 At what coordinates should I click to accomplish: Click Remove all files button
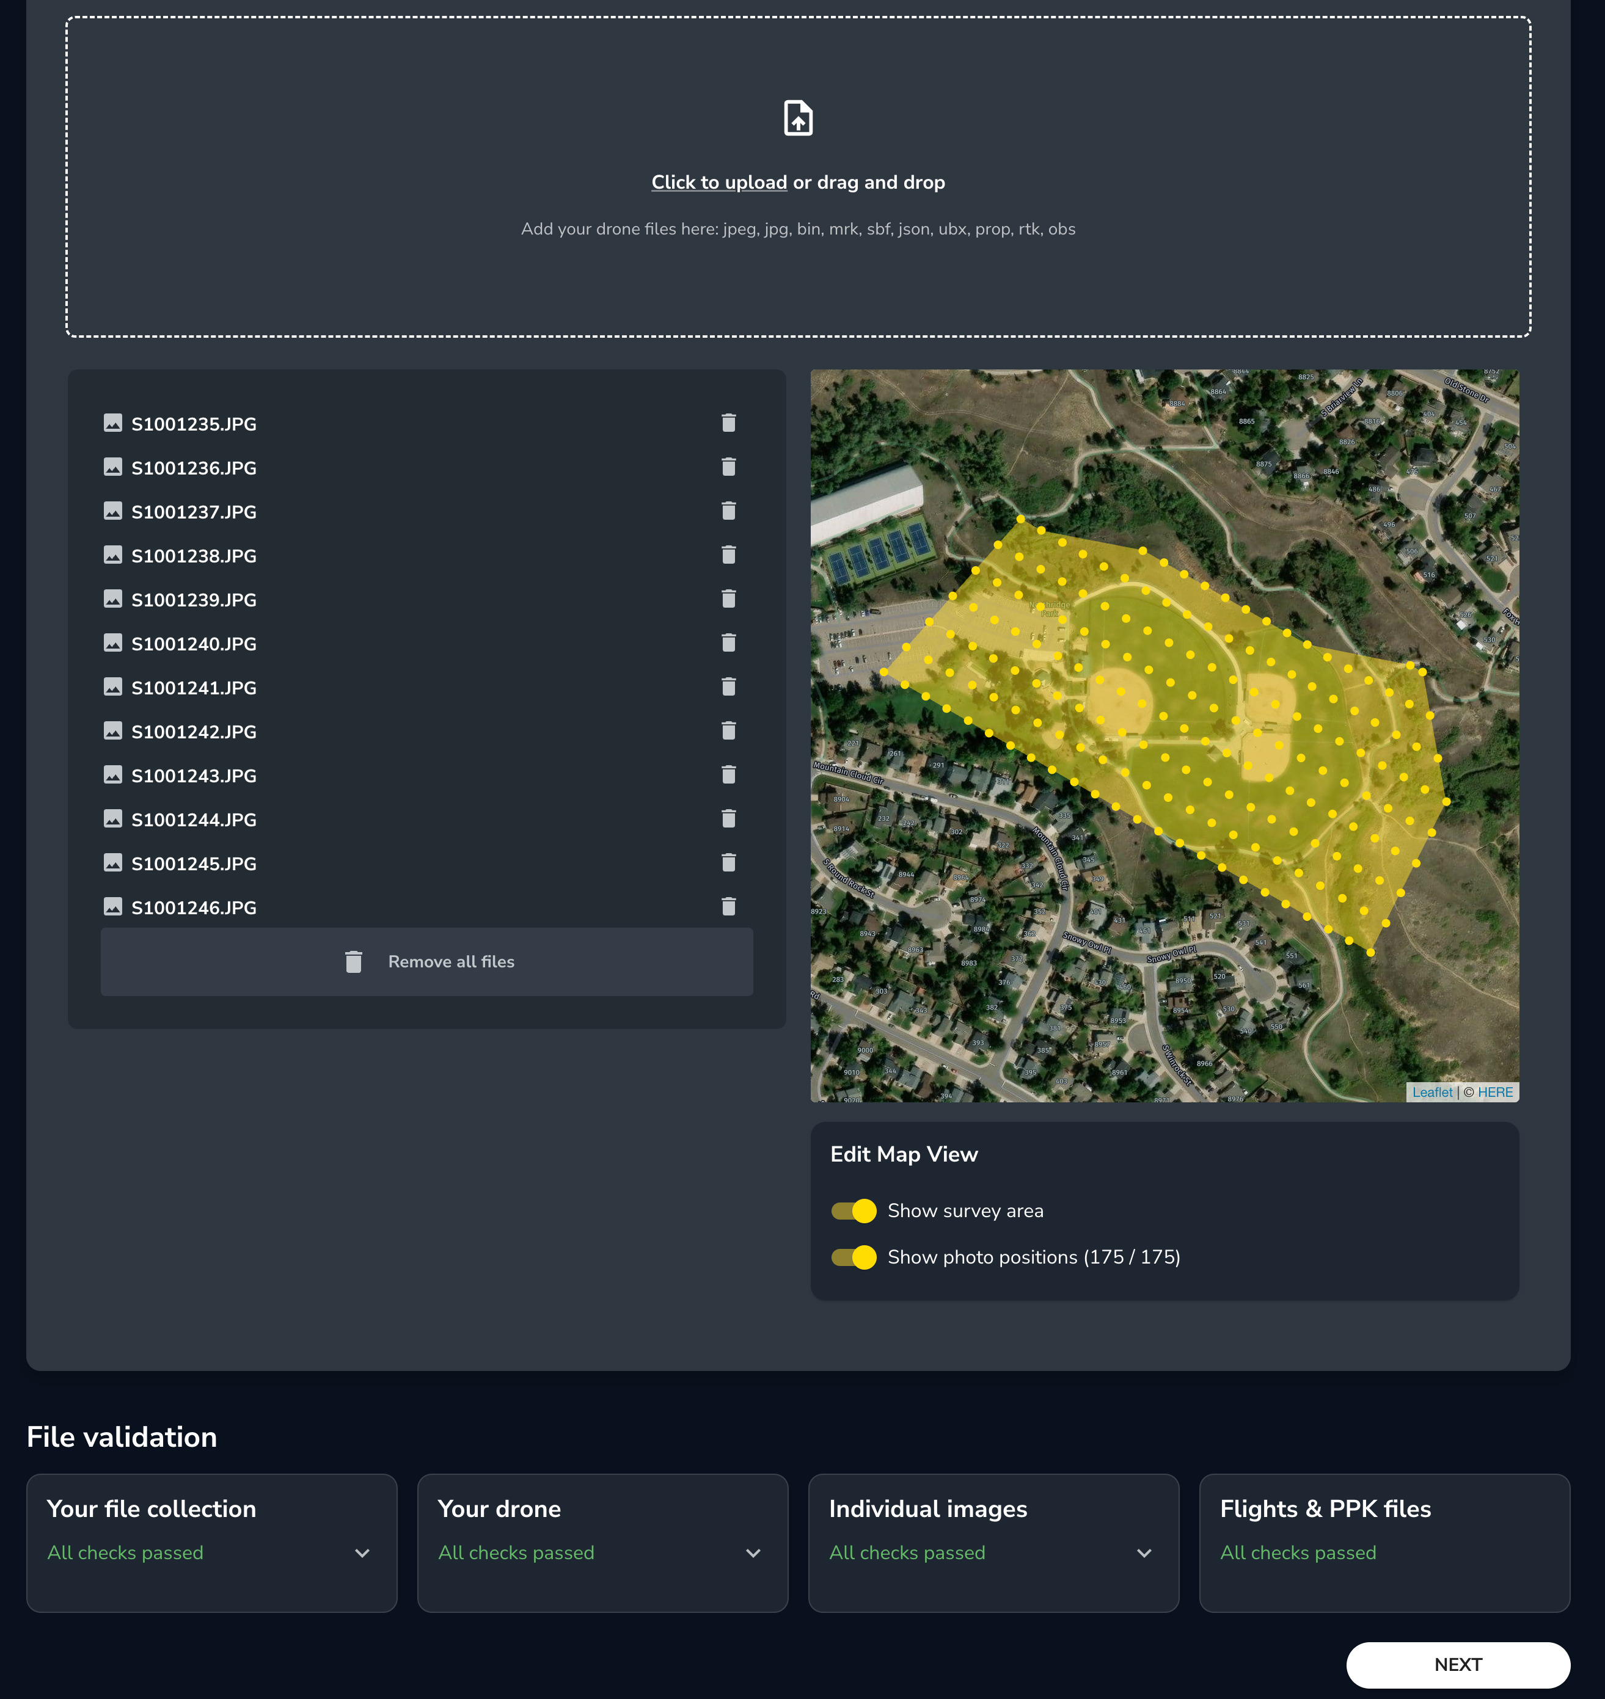(x=427, y=962)
